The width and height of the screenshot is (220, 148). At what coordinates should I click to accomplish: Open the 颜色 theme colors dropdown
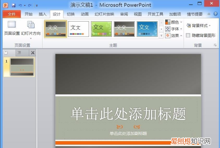click(173, 22)
